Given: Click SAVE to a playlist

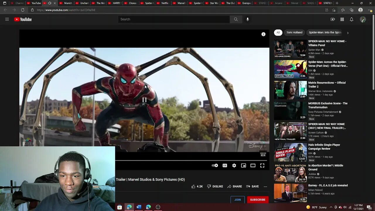Looking at the screenshot, I should tap(252, 186).
